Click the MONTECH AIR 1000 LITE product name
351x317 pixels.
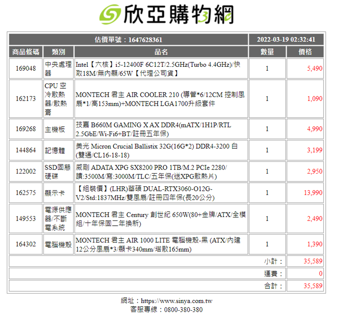(x=158, y=244)
